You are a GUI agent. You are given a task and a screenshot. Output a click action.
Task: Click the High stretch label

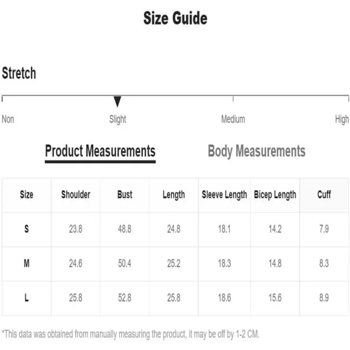(x=342, y=120)
